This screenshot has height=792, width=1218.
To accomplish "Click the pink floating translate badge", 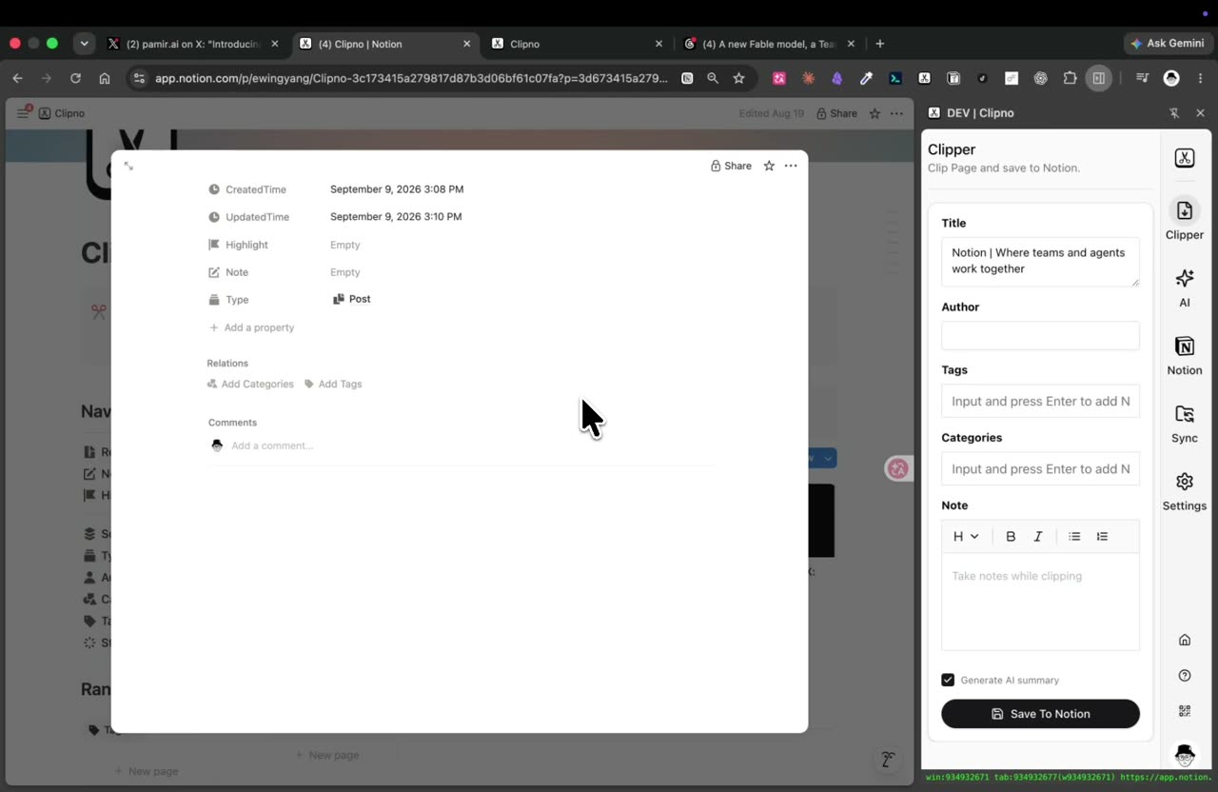I will [x=898, y=468].
